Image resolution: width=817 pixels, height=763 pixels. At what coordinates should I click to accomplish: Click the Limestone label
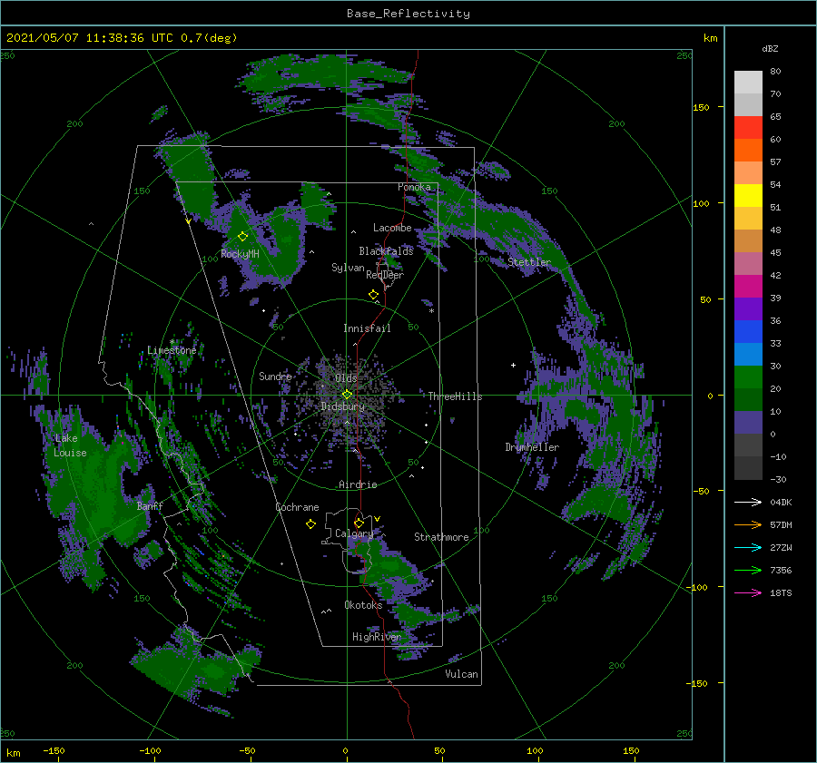coord(172,350)
